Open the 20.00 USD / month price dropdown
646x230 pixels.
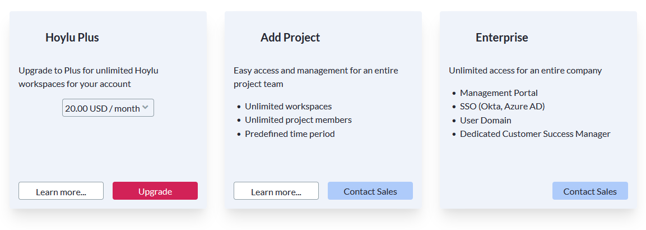point(108,108)
